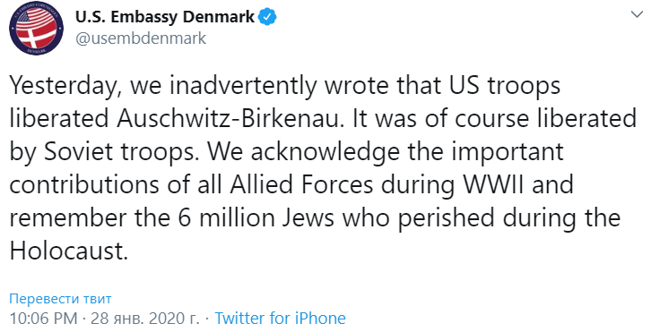Open the U.S. Embassy Denmark profile avatar

36,29
